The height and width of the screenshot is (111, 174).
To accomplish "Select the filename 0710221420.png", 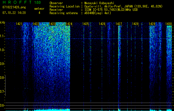I will tap(14, 7).
